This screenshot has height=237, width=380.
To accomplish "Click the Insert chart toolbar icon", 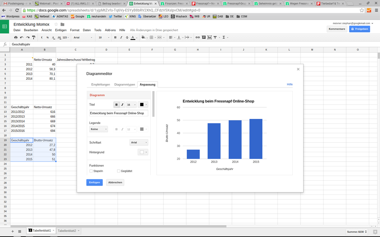I will [210, 38].
